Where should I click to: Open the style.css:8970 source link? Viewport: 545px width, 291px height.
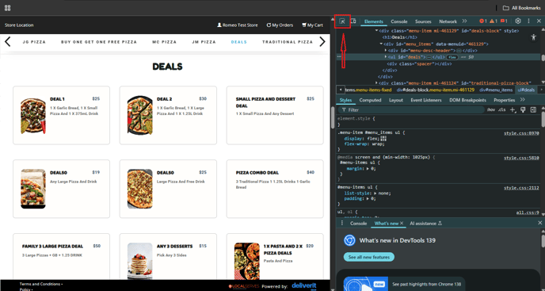click(x=521, y=133)
